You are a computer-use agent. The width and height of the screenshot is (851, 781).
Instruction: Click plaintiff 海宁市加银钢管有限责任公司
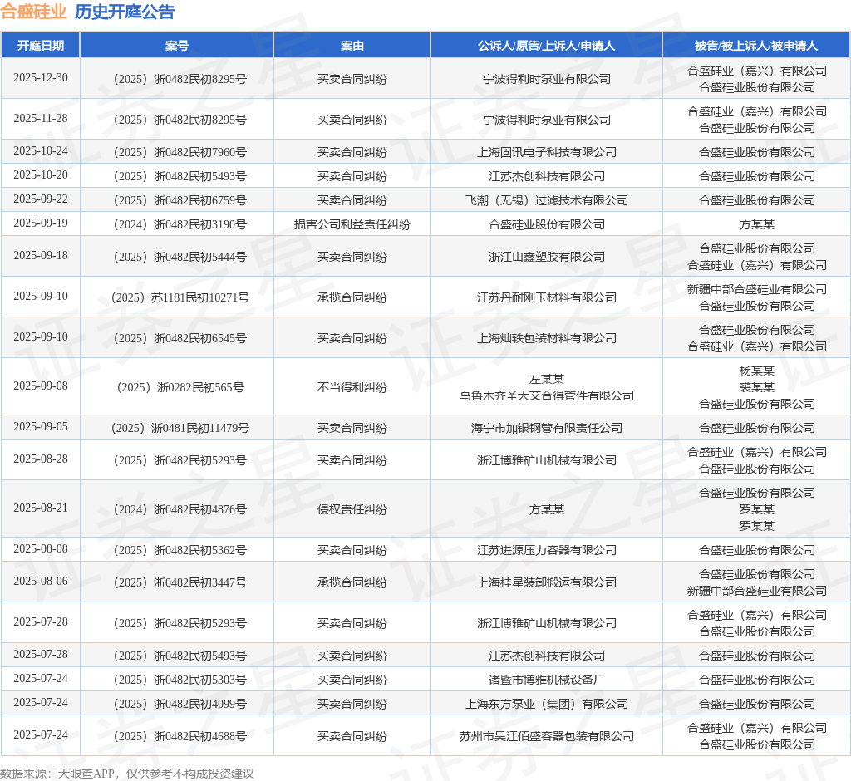[547, 428]
